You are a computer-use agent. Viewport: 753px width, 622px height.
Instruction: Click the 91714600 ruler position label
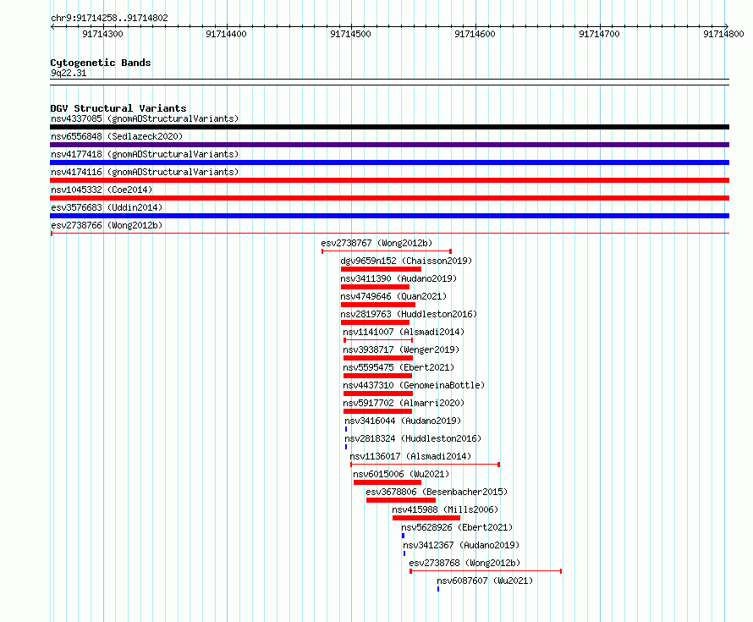click(x=475, y=34)
